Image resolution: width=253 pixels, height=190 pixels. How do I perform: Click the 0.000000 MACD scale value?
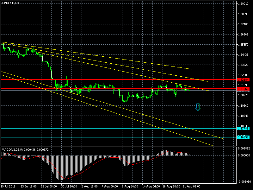pyautogui.click(x=244, y=155)
